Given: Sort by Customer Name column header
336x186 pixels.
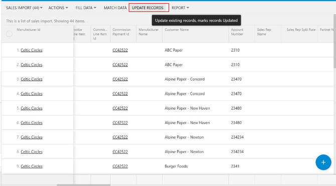Looking at the screenshot, I should [177, 30].
